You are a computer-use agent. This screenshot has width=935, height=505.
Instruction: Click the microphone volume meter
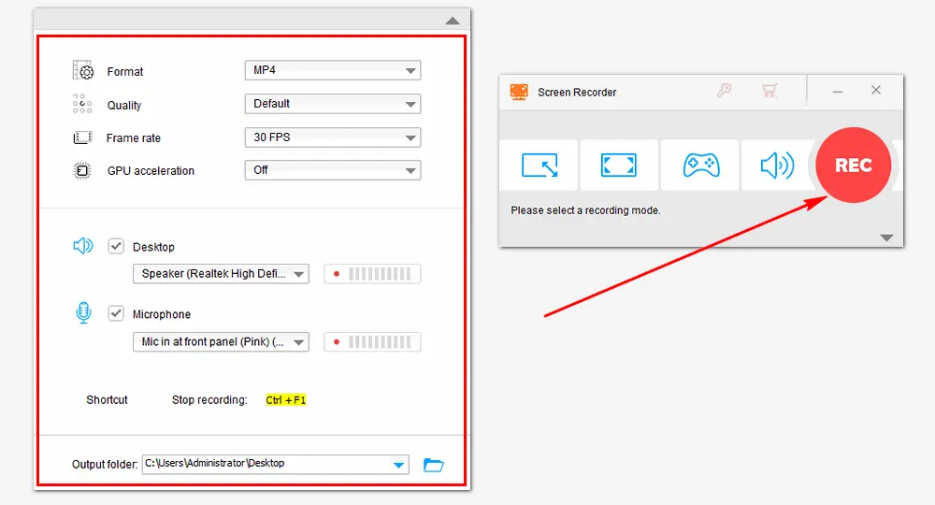[372, 341]
